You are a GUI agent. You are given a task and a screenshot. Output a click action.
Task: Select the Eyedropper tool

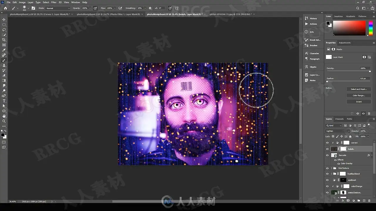pyautogui.click(x=4, y=50)
